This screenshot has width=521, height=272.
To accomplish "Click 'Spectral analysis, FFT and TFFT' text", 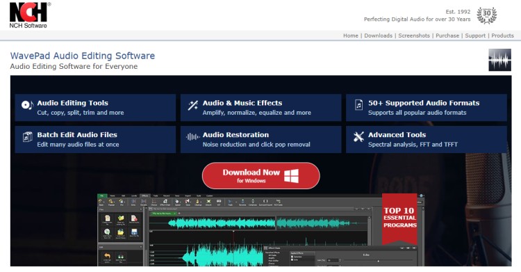I will [413, 145].
